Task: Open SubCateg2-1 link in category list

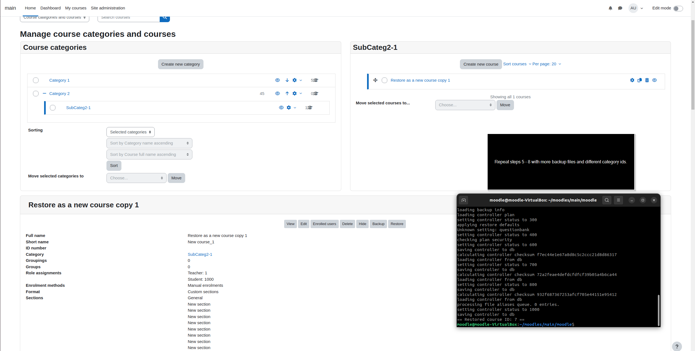Action: (78, 108)
